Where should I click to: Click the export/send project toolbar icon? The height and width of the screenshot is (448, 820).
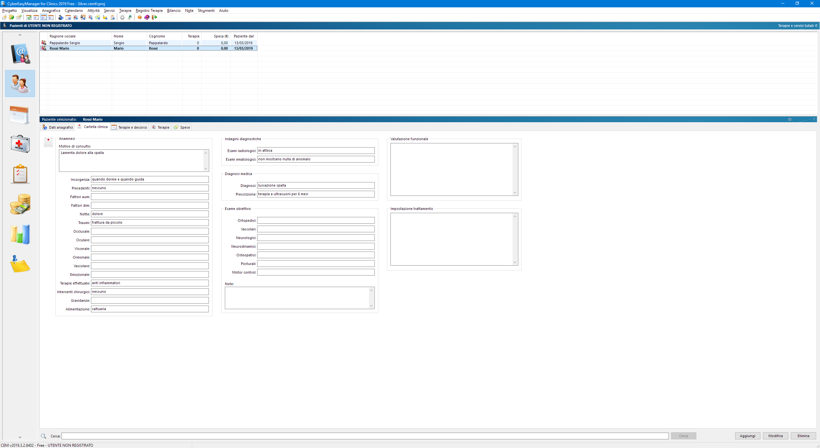pyautogui.click(x=19, y=17)
